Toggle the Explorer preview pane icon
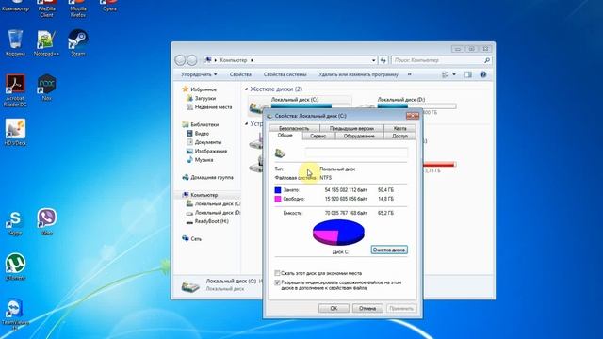The height and width of the screenshot is (339, 603). pyautogui.click(x=468, y=74)
